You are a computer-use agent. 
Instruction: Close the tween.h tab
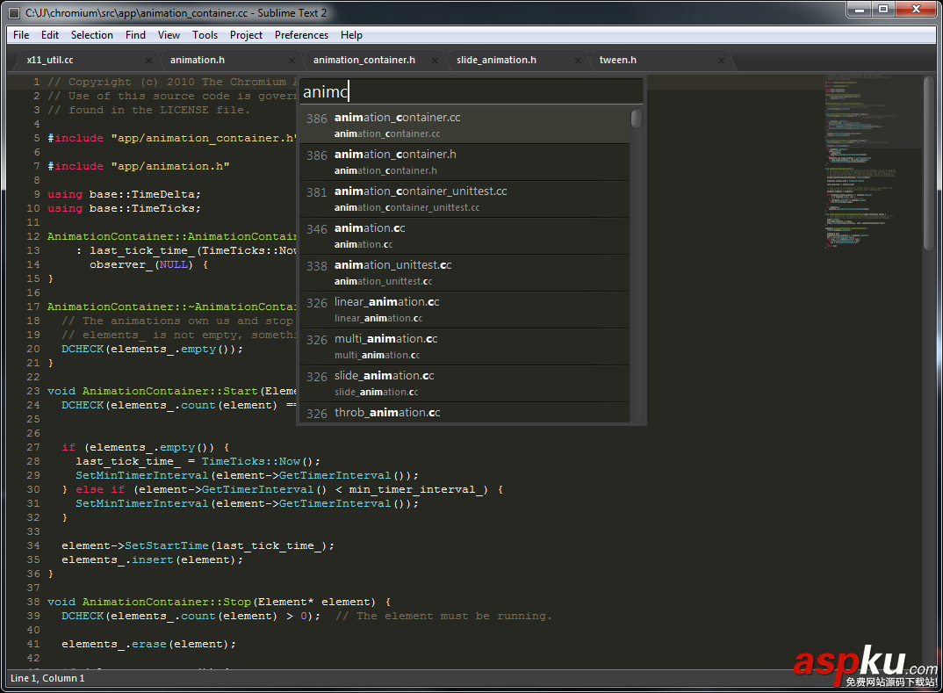pyautogui.click(x=721, y=61)
